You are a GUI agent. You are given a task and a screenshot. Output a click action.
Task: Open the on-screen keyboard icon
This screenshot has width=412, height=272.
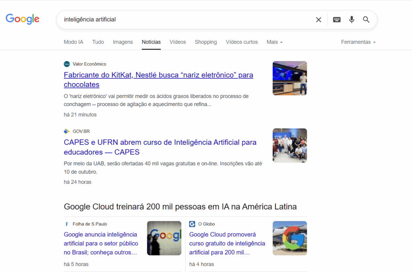[337, 20]
